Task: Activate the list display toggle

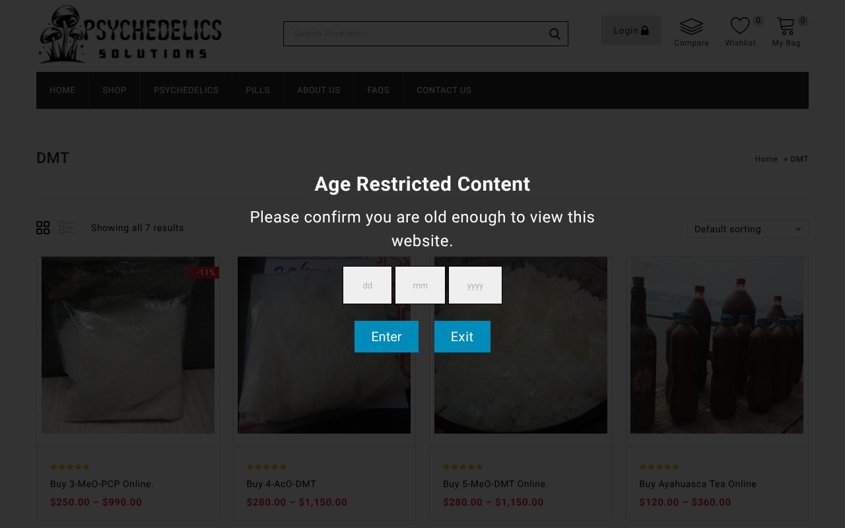Action: [x=67, y=228]
